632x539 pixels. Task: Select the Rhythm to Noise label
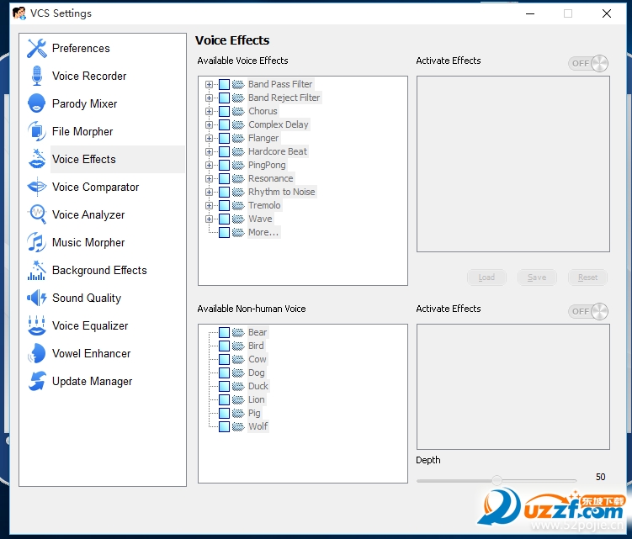(x=281, y=192)
